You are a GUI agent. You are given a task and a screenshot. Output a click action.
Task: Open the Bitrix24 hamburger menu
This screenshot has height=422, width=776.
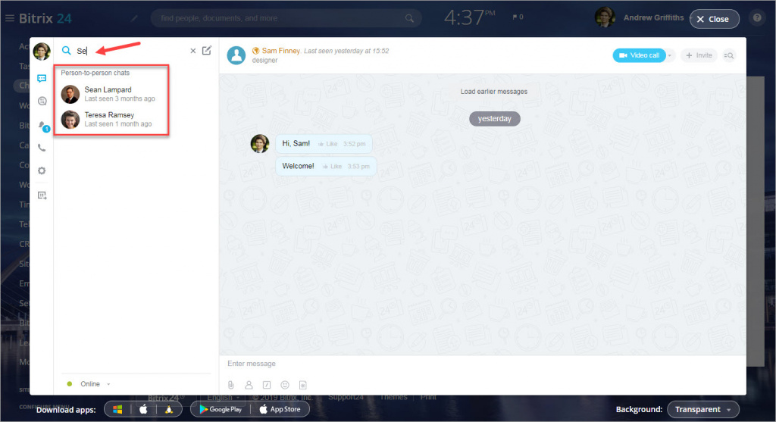(9, 18)
